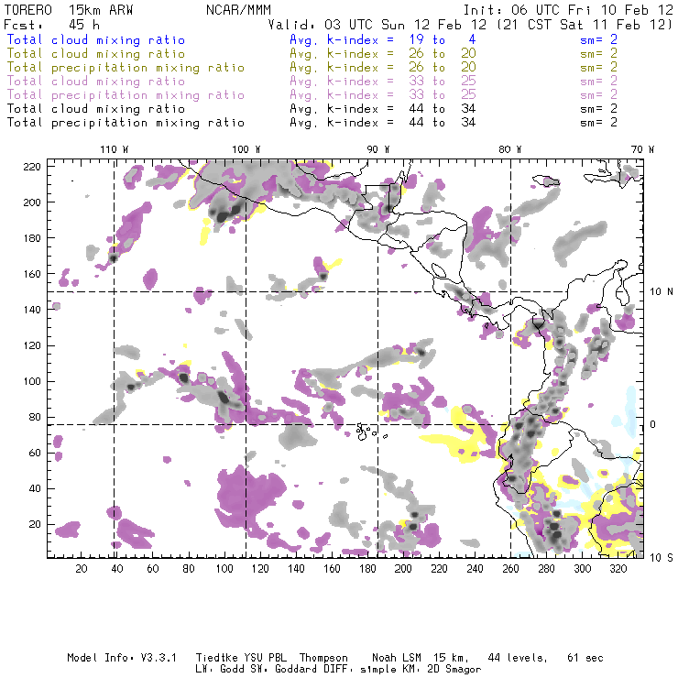This screenshot has width=678, height=678.
Task: Click the olive "Total precipitation mixing ratio" legend label
Action: [126, 68]
